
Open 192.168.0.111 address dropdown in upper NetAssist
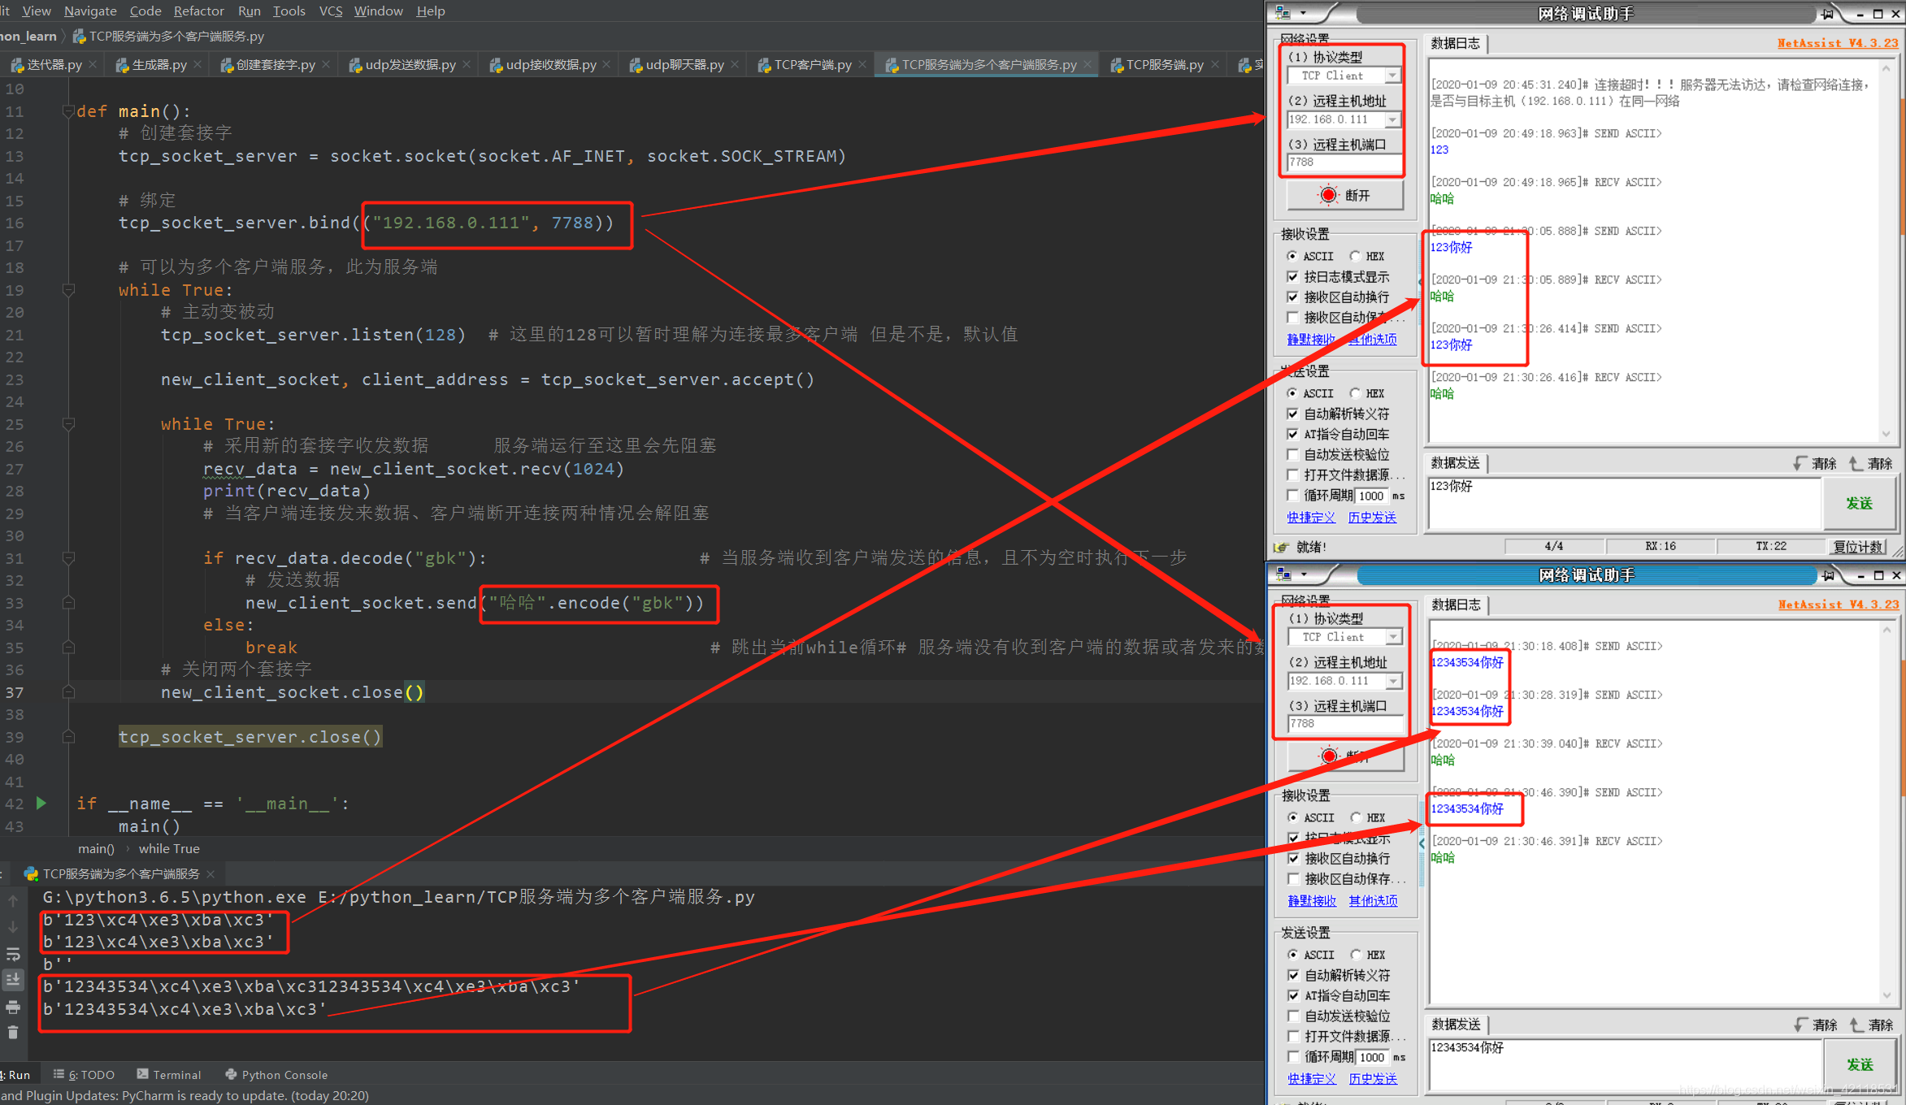point(1392,119)
